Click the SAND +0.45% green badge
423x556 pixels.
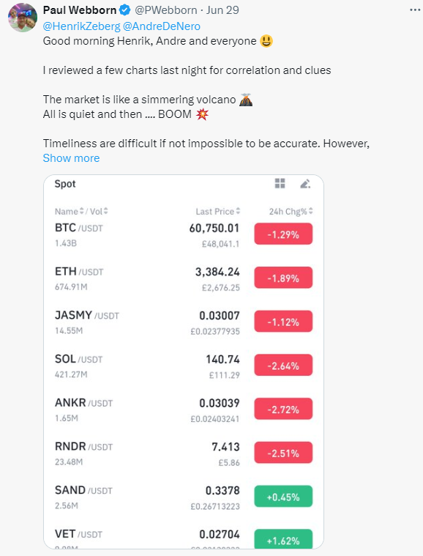(x=283, y=497)
